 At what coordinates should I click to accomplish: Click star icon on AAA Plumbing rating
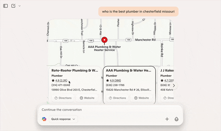pos(107,80)
